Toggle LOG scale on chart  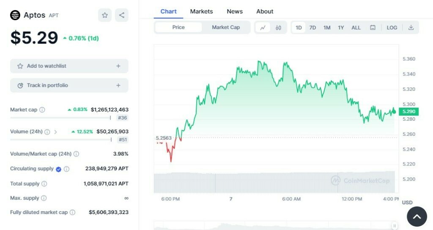[392, 27]
